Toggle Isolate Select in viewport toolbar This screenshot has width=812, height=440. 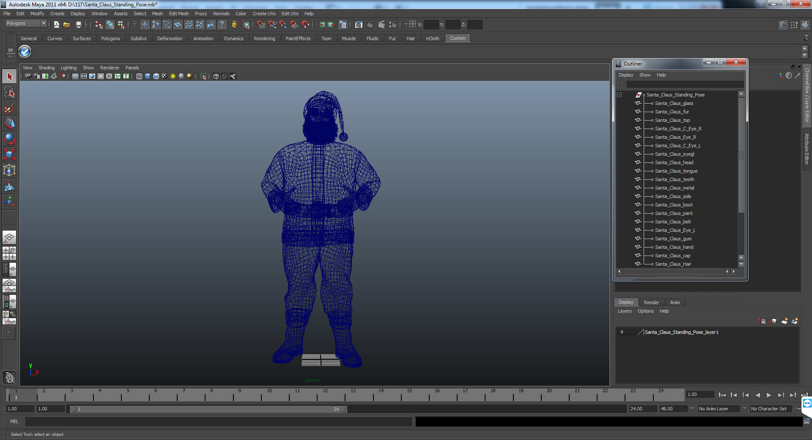(x=203, y=76)
